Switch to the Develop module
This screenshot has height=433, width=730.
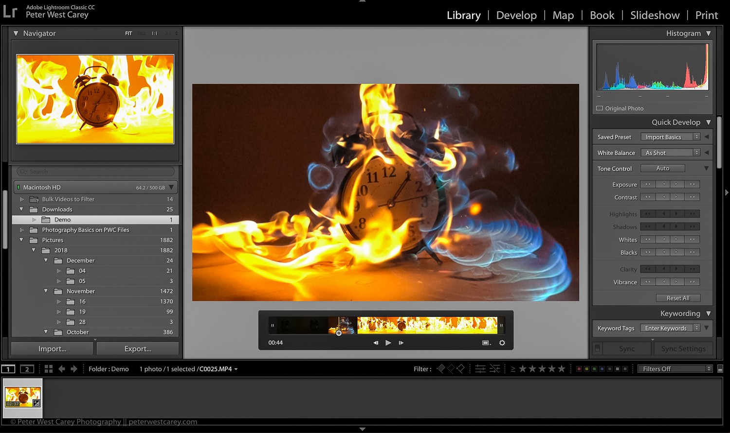coord(516,15)
